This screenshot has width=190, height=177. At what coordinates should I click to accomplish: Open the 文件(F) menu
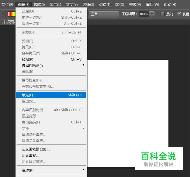tap(7, 5)
